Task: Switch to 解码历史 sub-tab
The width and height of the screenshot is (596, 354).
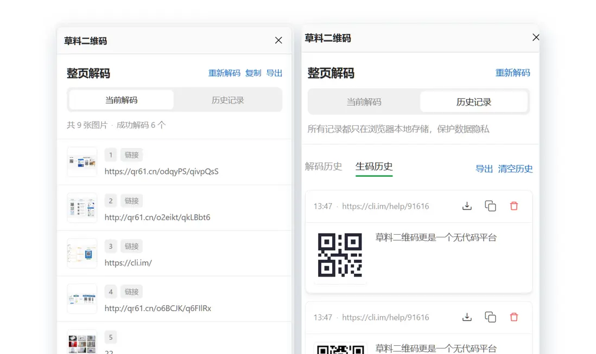Action: pos(324,166)
